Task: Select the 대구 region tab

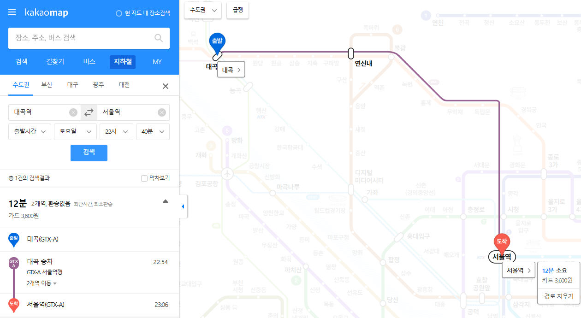Action: coord(73,85)
